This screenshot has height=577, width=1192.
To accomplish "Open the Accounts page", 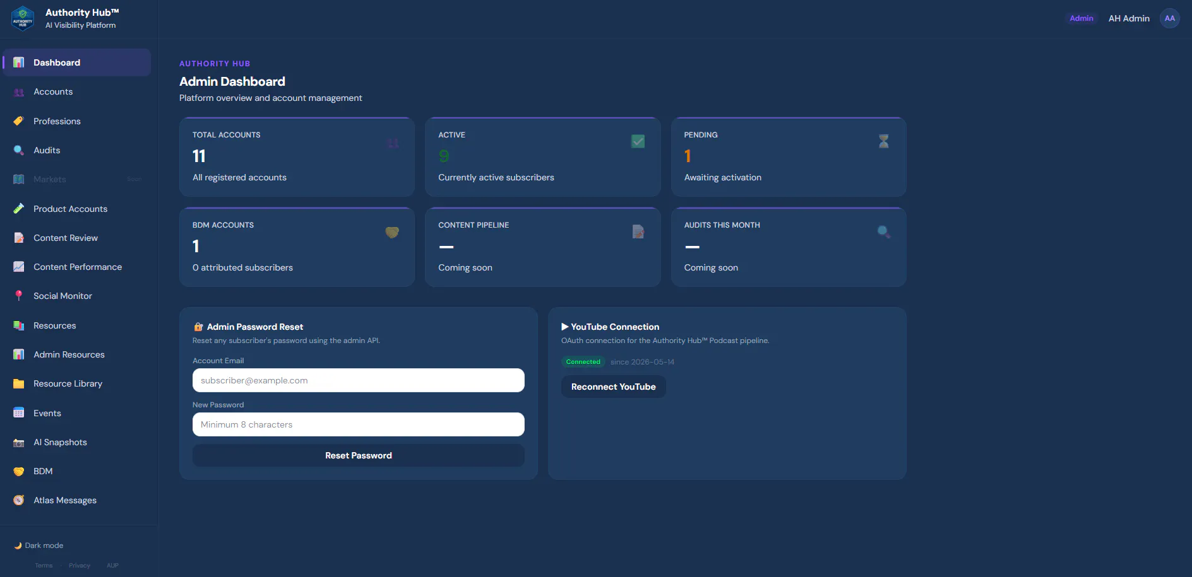I will click(77, 92).
